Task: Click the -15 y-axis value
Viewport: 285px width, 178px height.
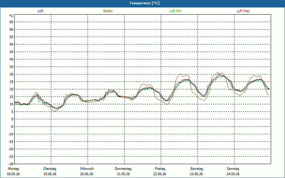Action: coord(11,141)
